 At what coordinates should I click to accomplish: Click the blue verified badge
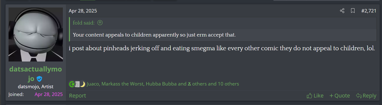pos(39,79)
